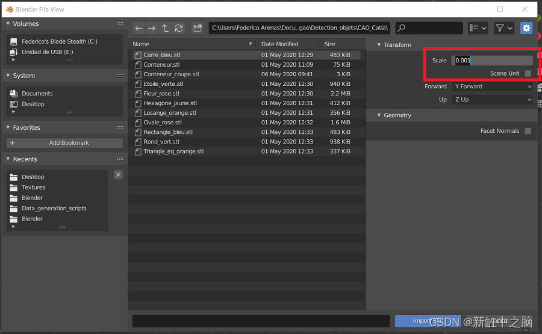
Task: Collapse the Transform section
Action: coord(379,45)
